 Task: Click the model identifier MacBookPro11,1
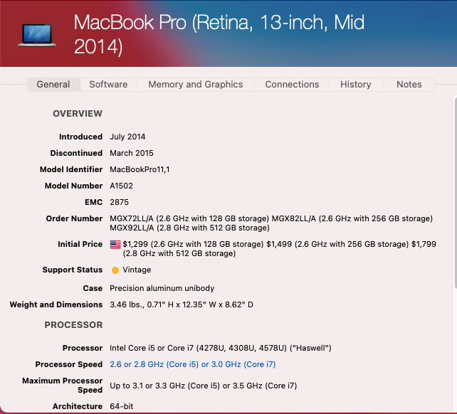coord(140,169)
